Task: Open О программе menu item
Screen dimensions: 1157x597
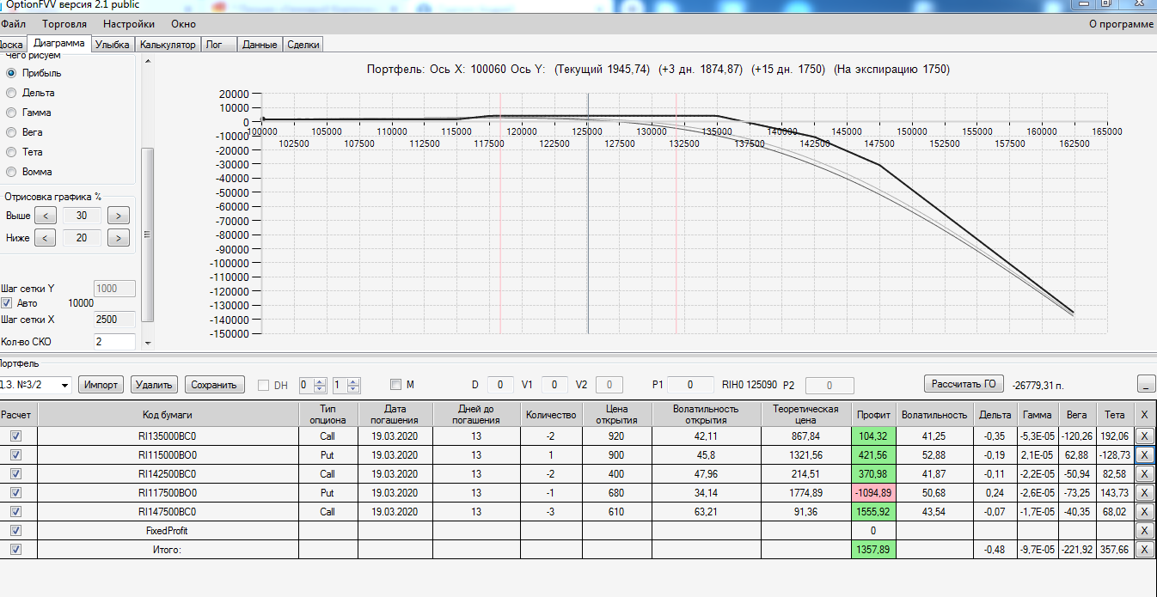Action: 1121,24
